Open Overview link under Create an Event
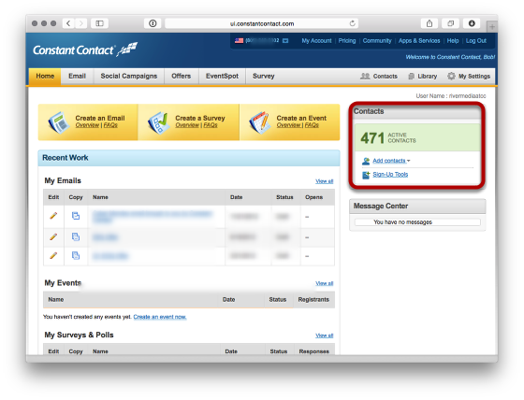Image resolution: width=524 pixels, height=400 pixels. tap(289, 125)
